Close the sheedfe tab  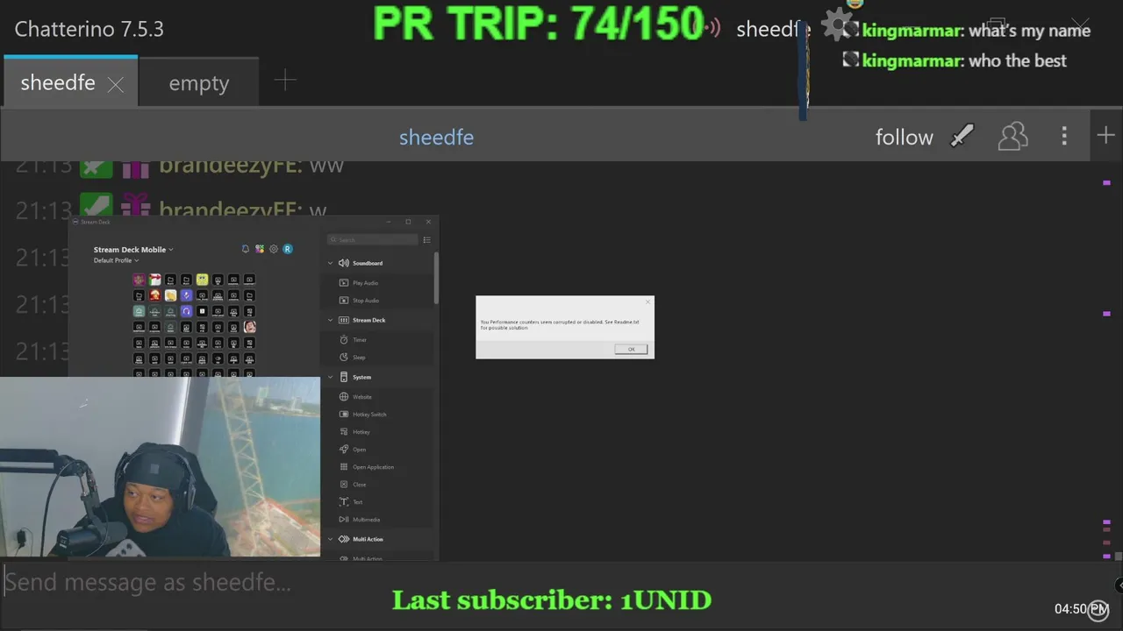(x=115, y=84)
